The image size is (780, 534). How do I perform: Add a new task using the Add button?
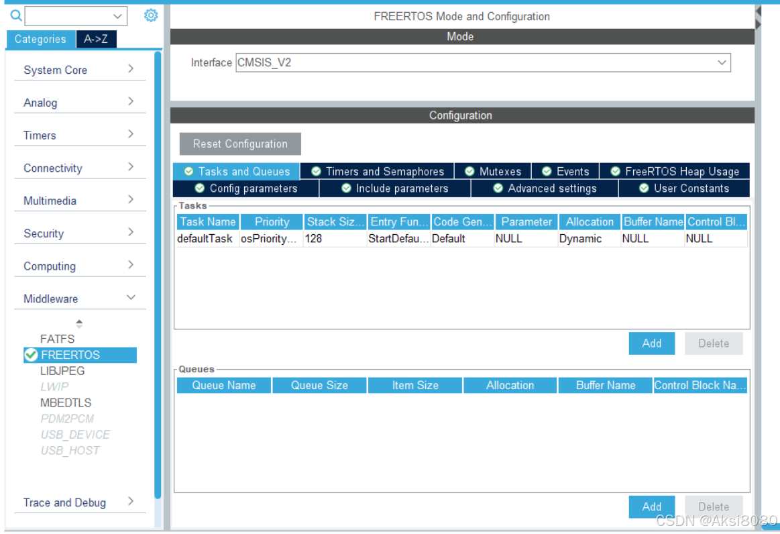click(x=651, y=343)
